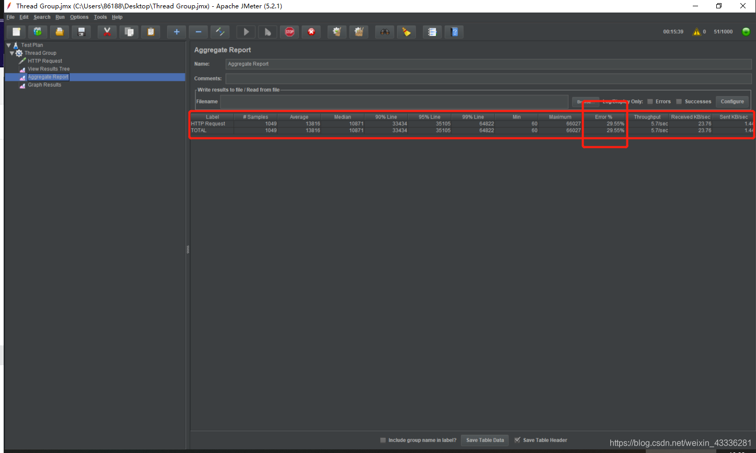Screen dimensions: 756x453
Task: Click the Label column header
Action: (212, 117)
